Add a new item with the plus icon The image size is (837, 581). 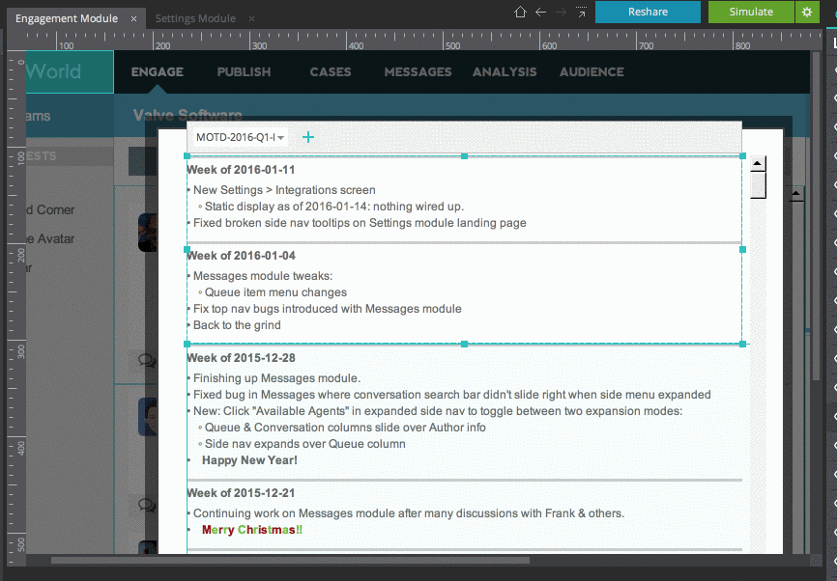(308, 137)
